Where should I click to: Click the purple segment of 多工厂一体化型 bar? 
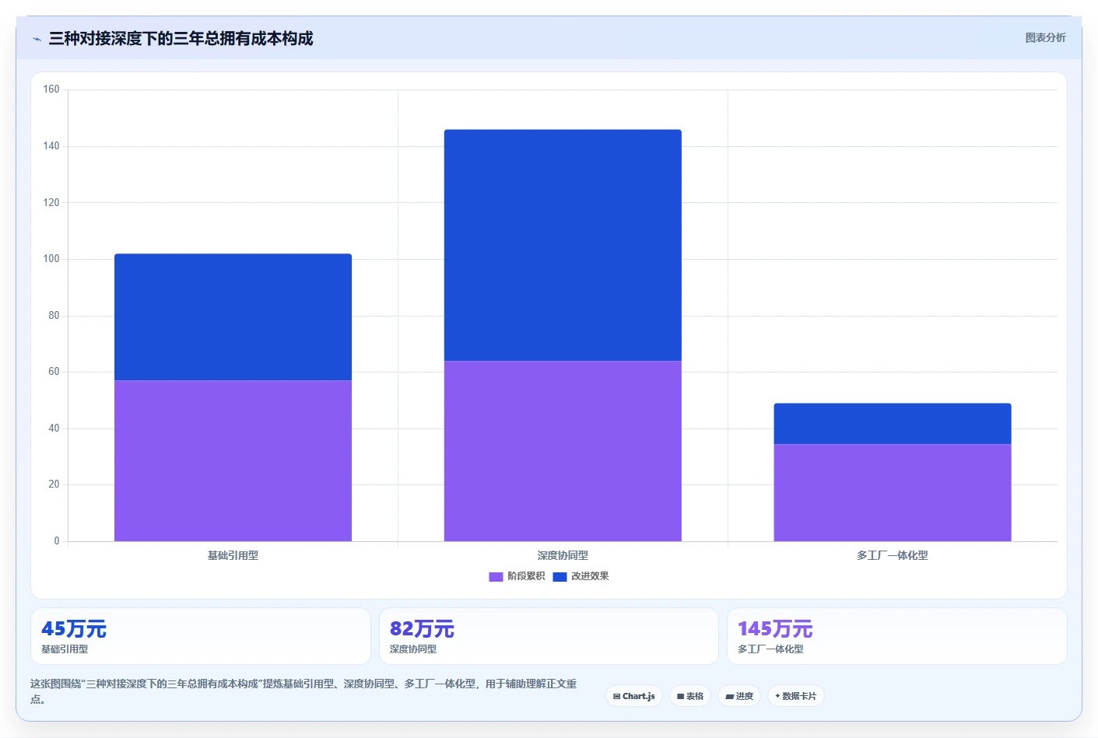pos(893,493)
